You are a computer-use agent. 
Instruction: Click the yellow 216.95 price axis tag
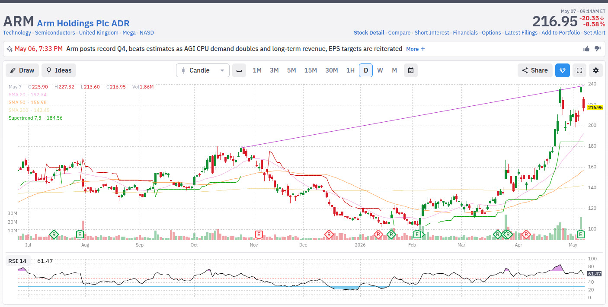[x=595, y=108]
